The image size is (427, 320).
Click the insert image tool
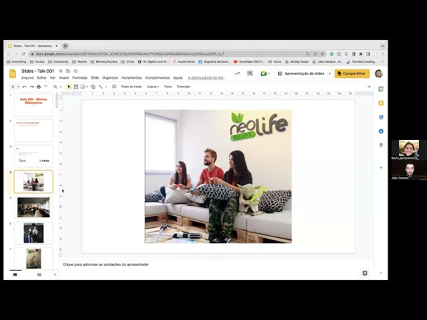(83, 87)
